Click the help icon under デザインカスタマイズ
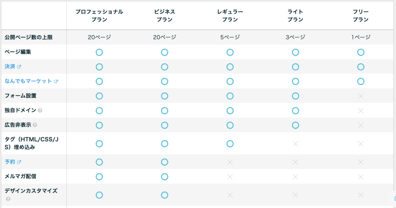 pyautogui.click(x=8, y=199)
